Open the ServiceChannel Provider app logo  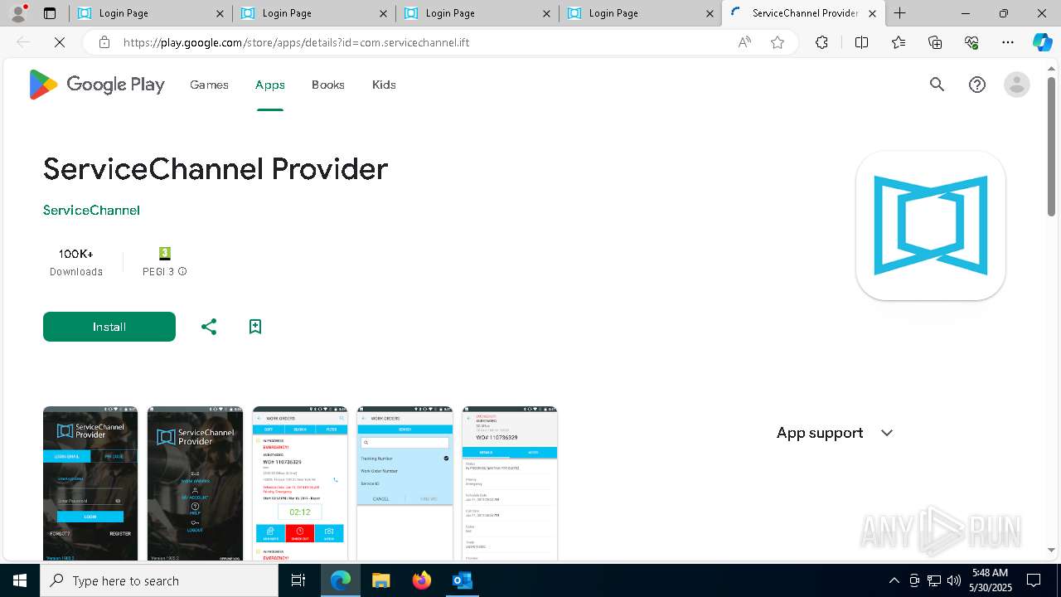(931, 226)
